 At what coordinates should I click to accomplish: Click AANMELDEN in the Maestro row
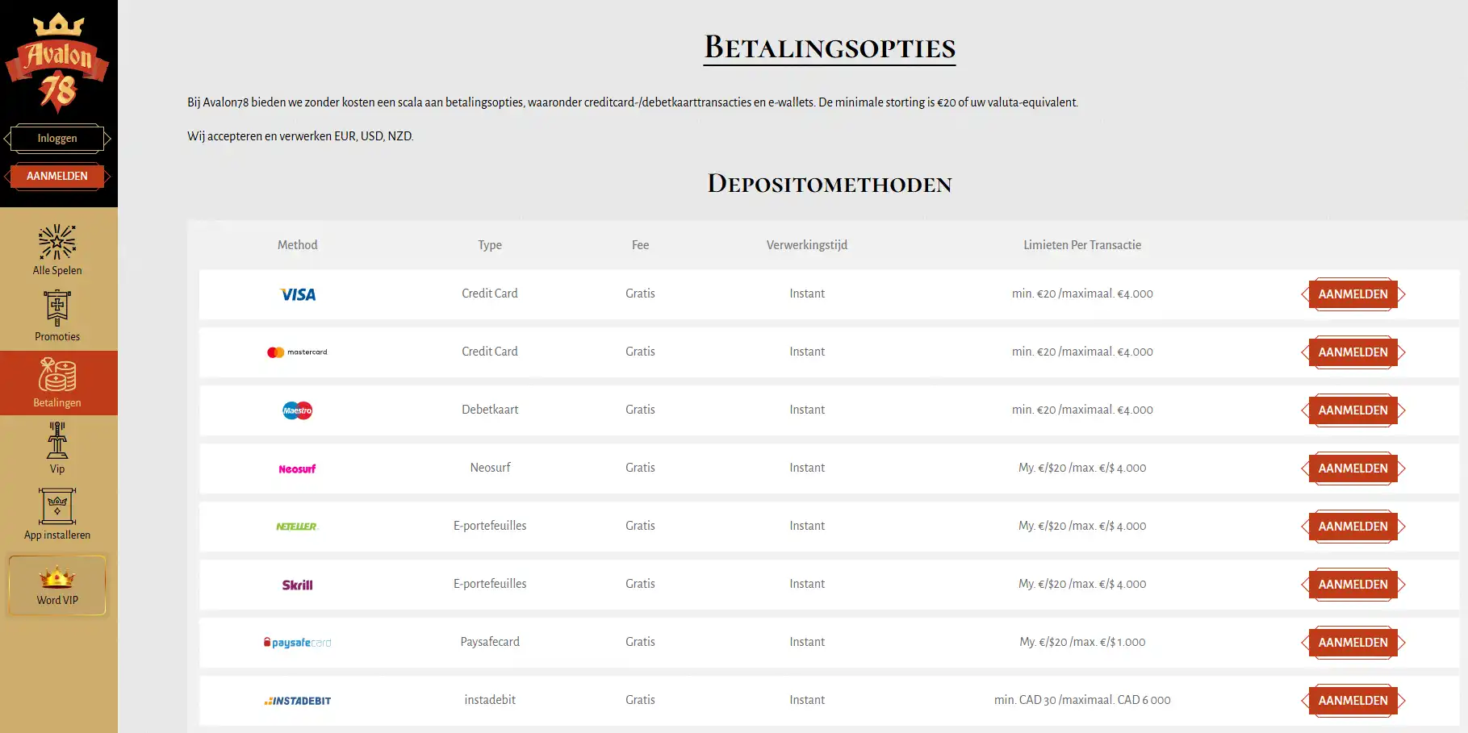[x=1353, y=410]
